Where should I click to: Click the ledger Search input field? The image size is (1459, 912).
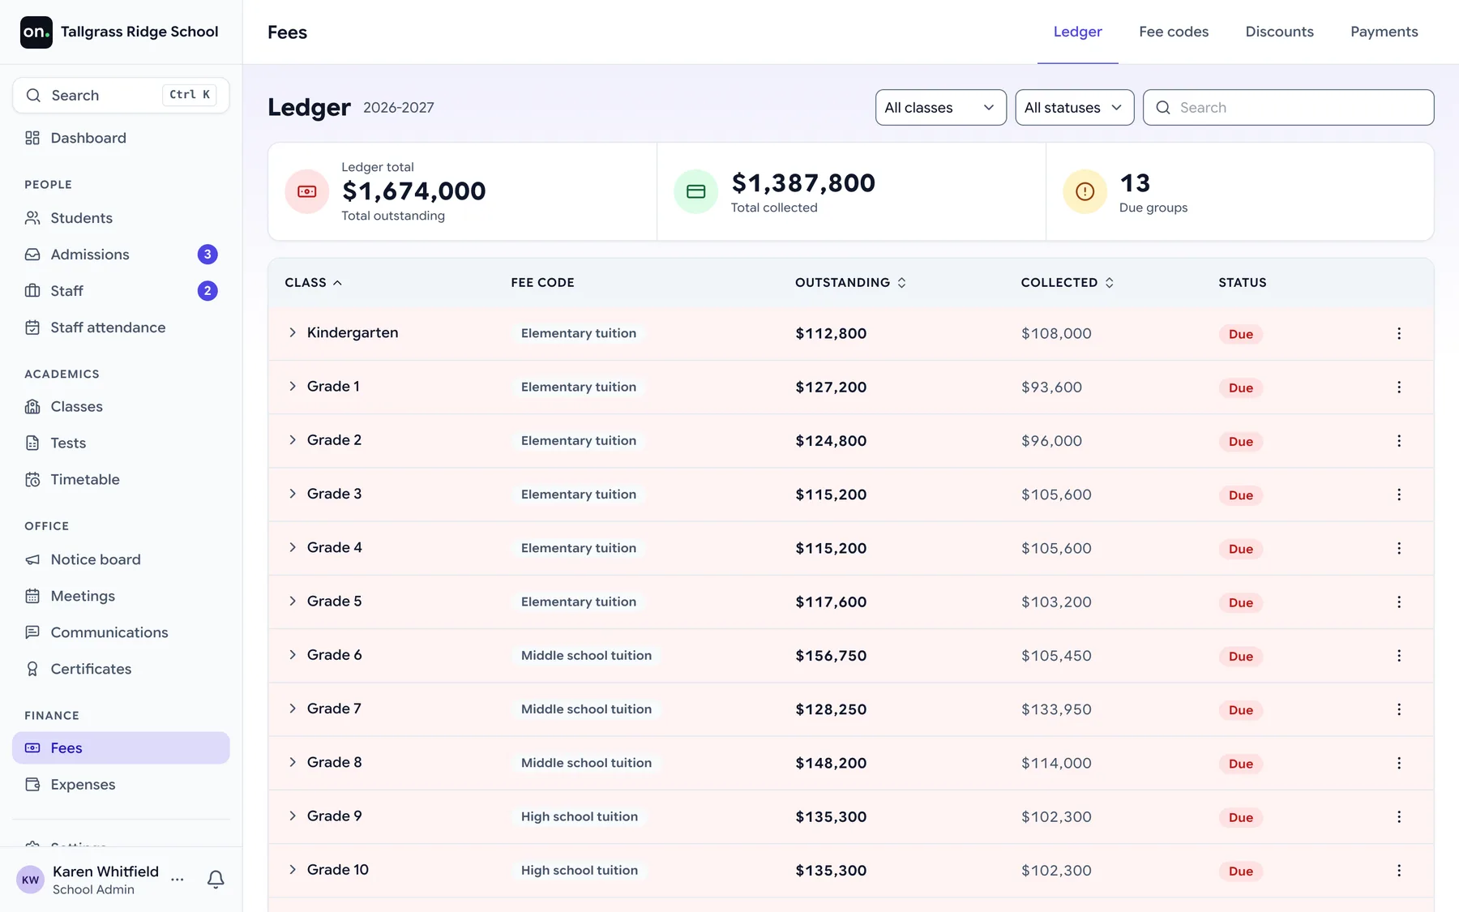pos(1289,108)
